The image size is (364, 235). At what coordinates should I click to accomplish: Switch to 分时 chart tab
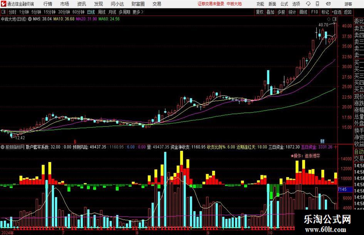coord(12,12)
